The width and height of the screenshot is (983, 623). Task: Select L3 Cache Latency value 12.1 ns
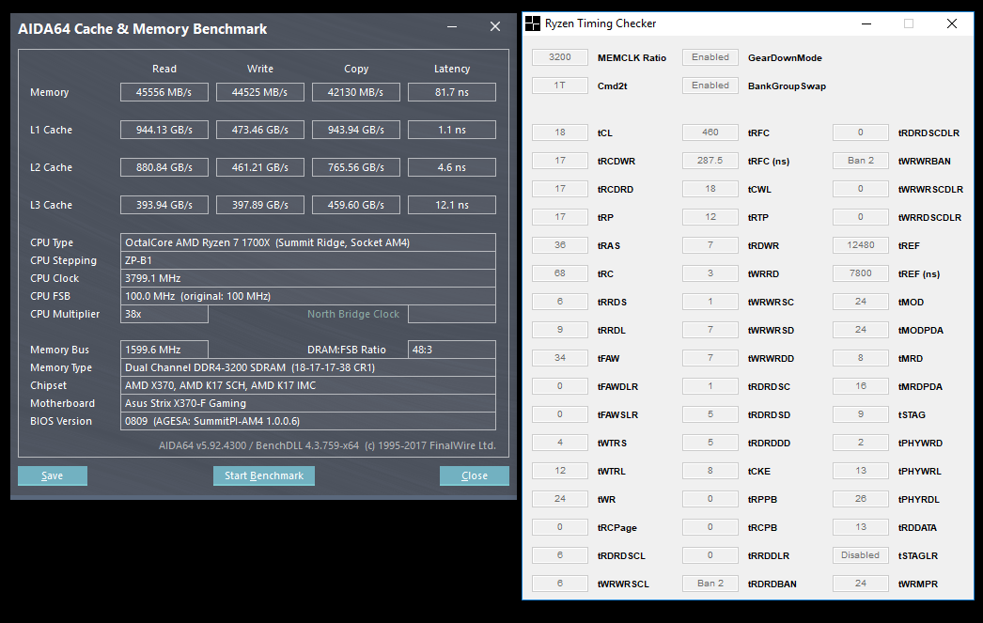tap(452, 205)
